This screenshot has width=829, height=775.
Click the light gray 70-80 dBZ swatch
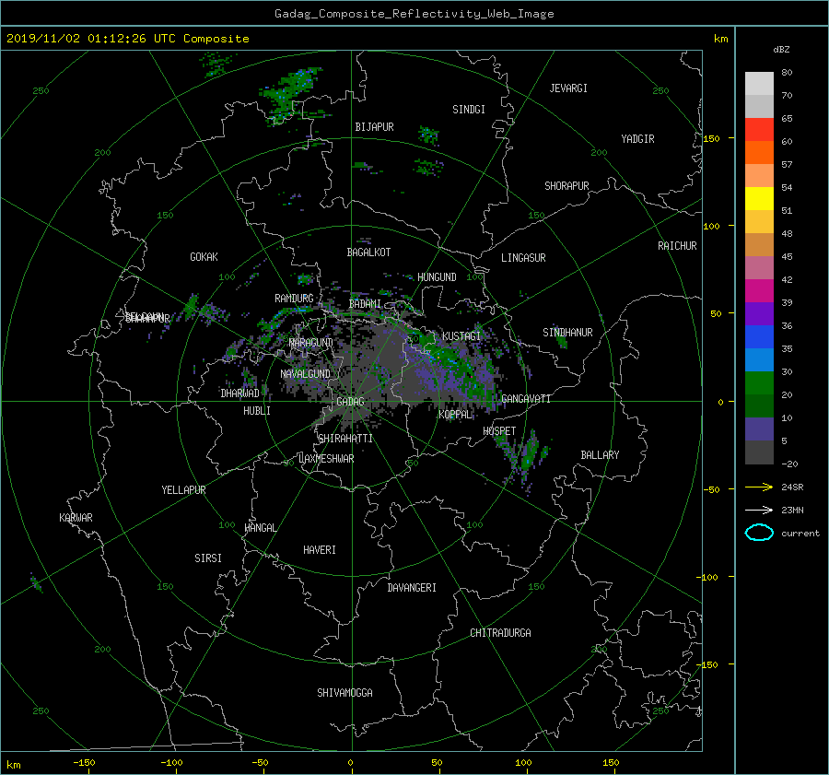click(x=759, y=84)
